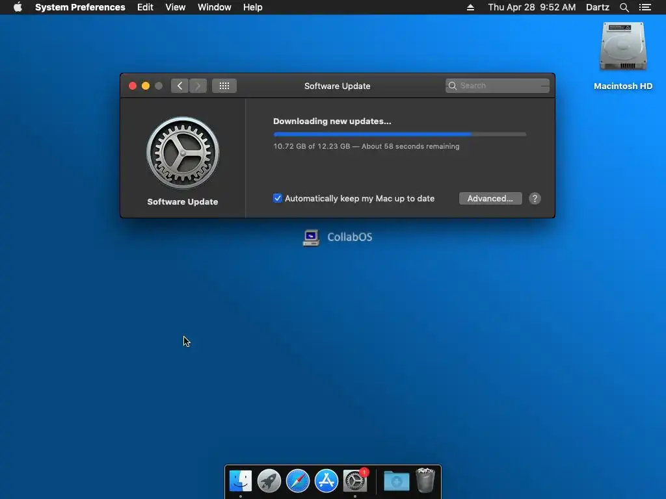Click the "10.72 GB of 12.23 GB" status text
Image resolution: width=666 pixels, height=499 pixels.
click(312, 146)
